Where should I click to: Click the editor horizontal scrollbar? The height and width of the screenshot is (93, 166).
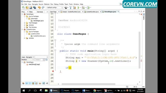[88, 84]
